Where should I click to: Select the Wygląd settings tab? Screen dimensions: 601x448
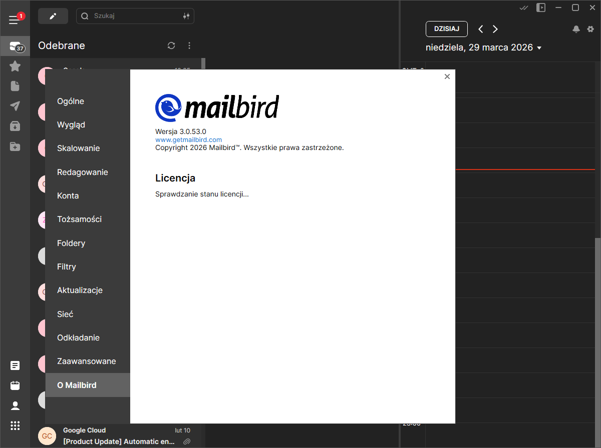pyautogui.click(x=88, y=124)
